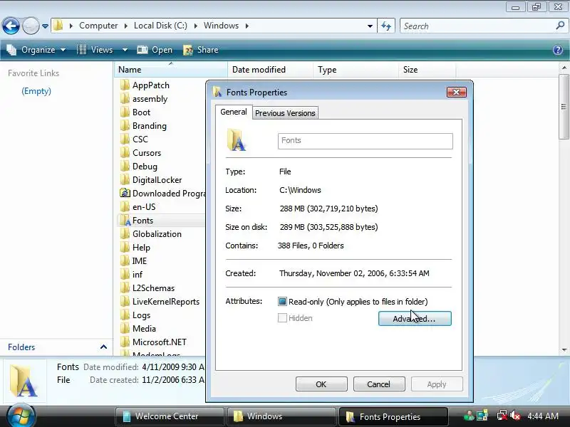
Task: Select the Logs folder
Action: click(141, 315)
